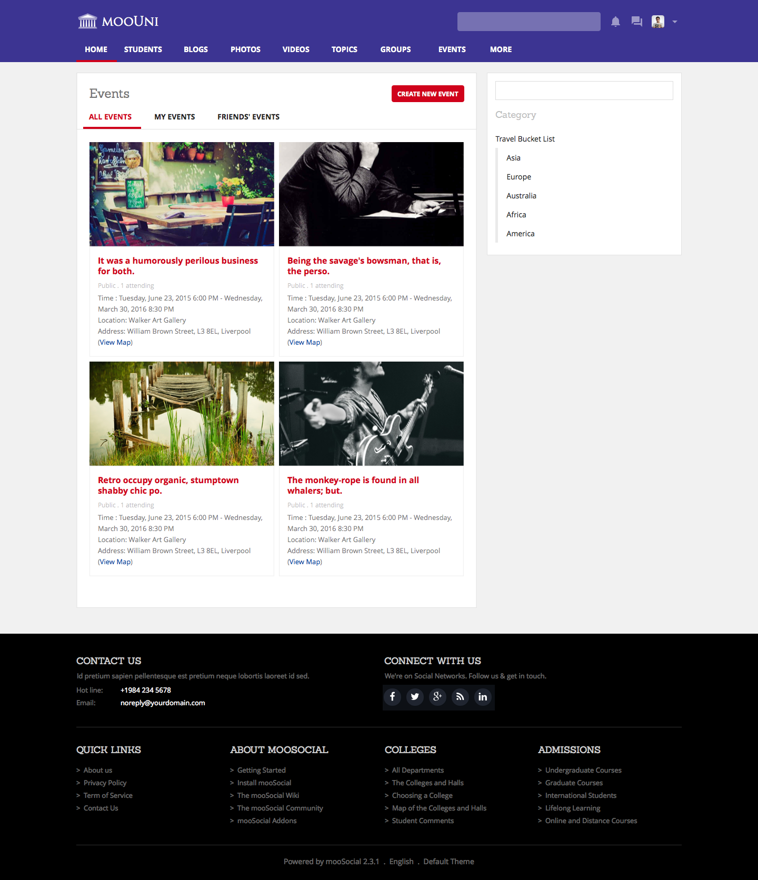Open 'It was a humorously perilous business' event
Viewport: 758px width, 880px height.
pos(178,266)
